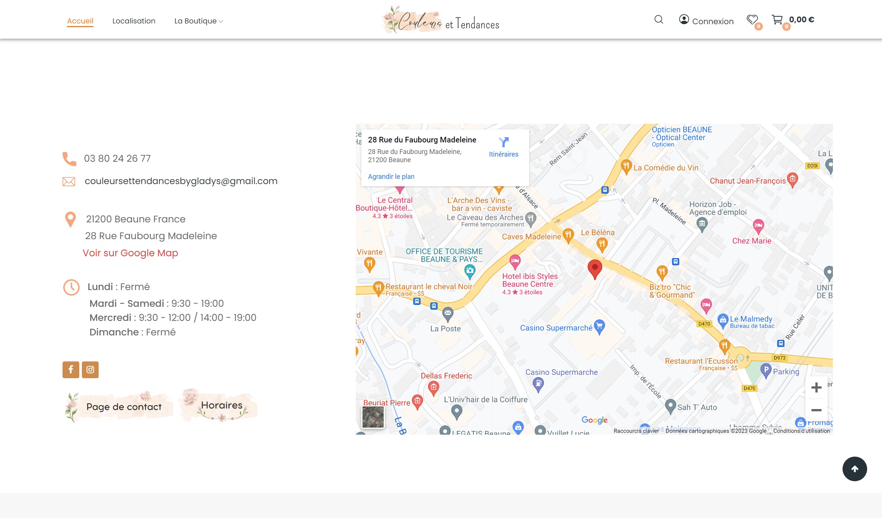Image resolution: width=882 pixels, height=518 pixels.
Task: Click the Agrandir le plan link
Action: (x=391, y=177)
